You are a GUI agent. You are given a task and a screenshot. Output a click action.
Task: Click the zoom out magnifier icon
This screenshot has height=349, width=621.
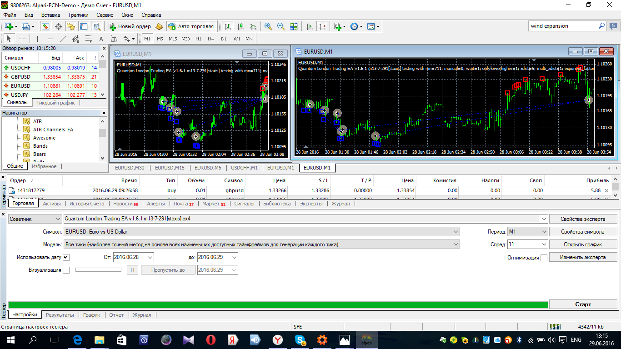[x=281, y=26]
